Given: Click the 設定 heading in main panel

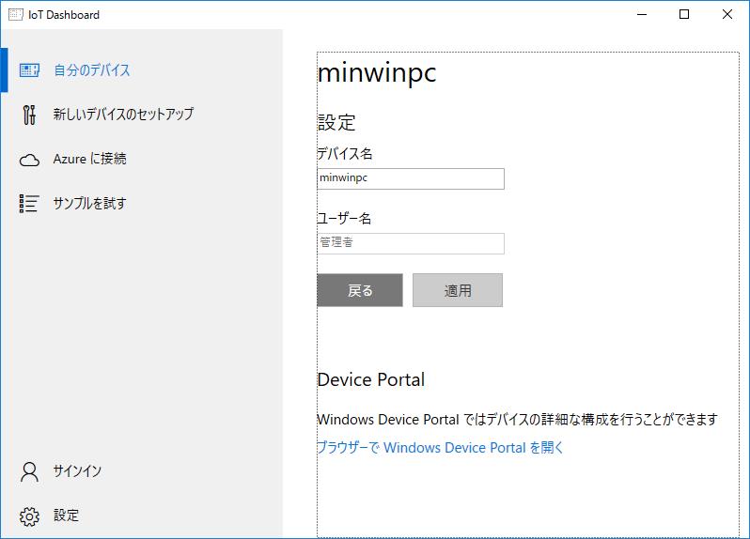Looking at the screenshot, I should coord(336,123).
